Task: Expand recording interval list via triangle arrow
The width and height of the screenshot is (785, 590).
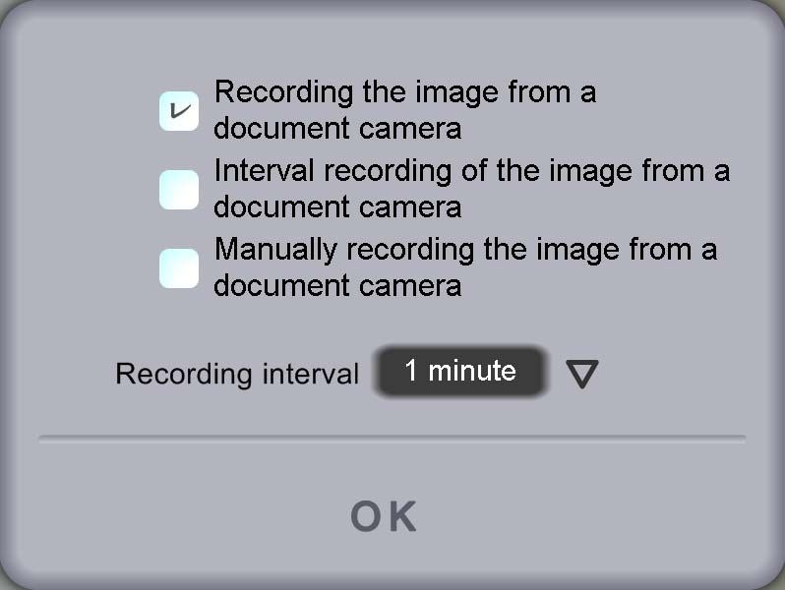Action: pyautogui.click(x=582, y=374)
